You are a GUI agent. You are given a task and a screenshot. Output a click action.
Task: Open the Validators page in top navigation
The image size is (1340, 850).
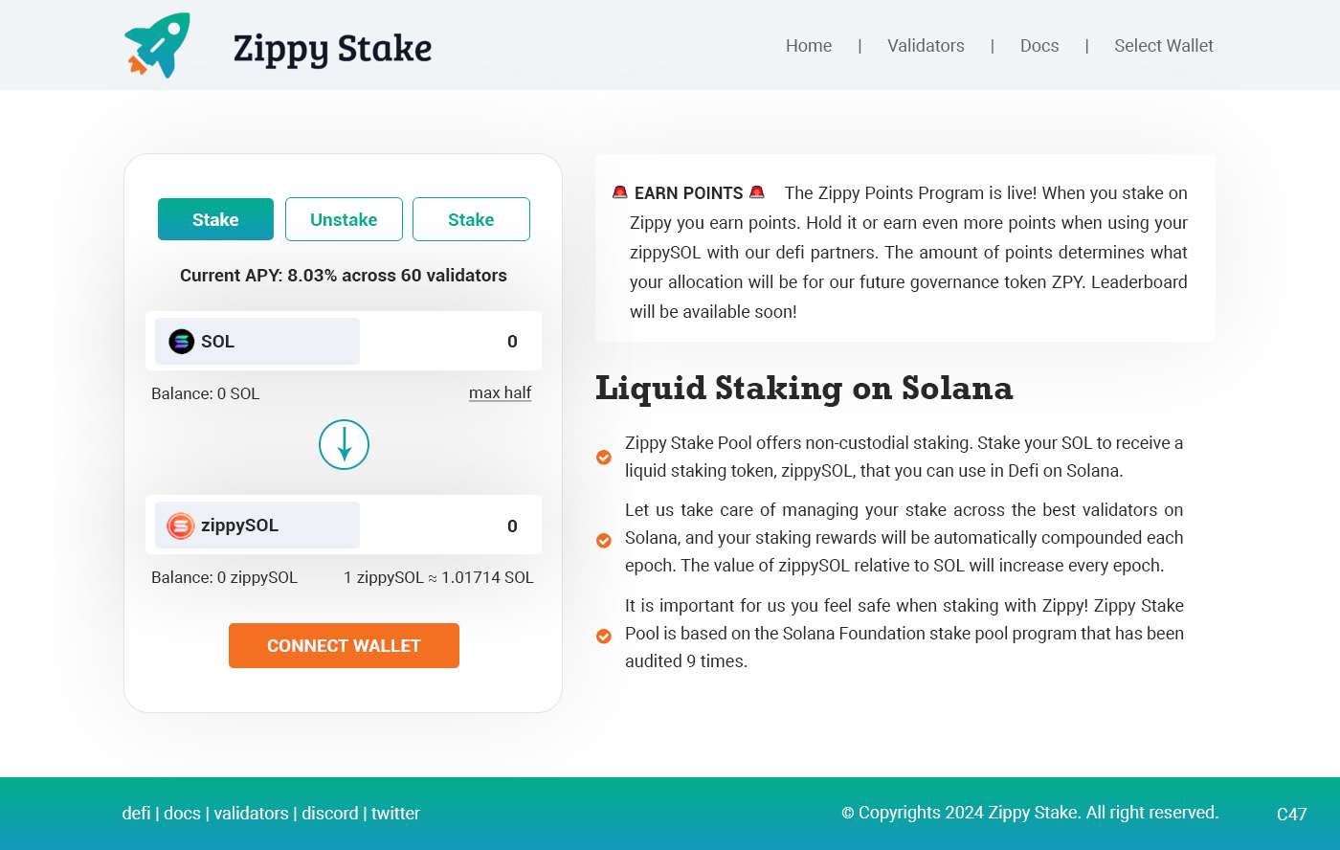(x=926, y=46)
